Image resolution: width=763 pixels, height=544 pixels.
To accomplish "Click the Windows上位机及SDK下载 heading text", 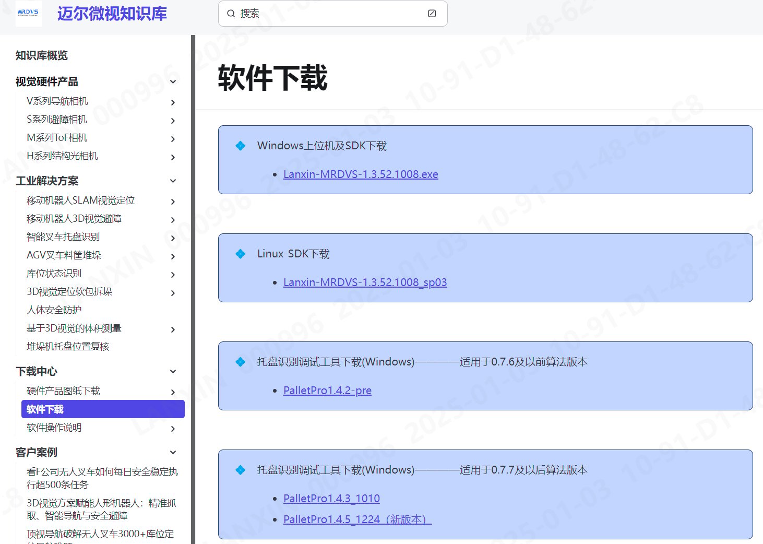I will coord(322,146).
